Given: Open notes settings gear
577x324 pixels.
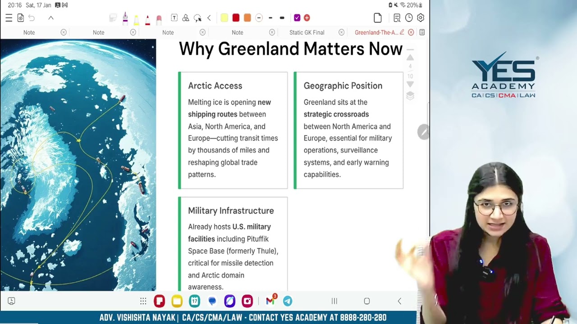Looking at the screenshot, I should point(421,18).
